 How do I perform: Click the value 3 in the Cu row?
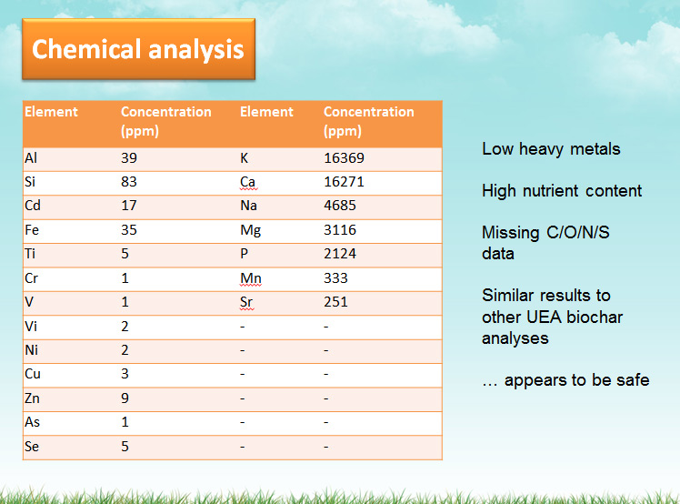(125, 374)
